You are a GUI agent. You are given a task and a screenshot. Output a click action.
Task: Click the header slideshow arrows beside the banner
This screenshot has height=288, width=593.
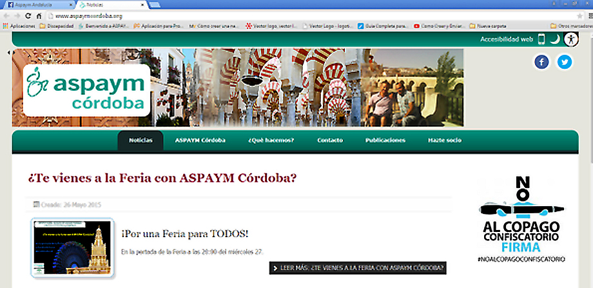pyautogui.click(x=11, y=52)
